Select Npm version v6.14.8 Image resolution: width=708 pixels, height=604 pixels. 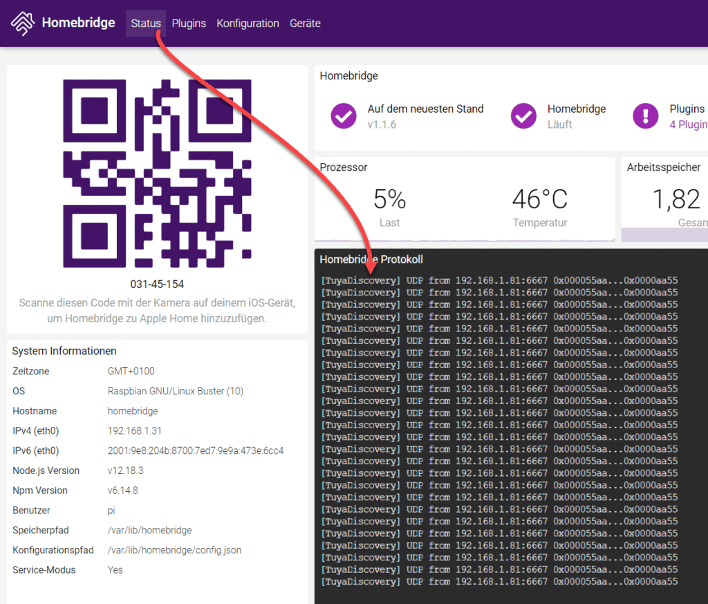point(123,491)
